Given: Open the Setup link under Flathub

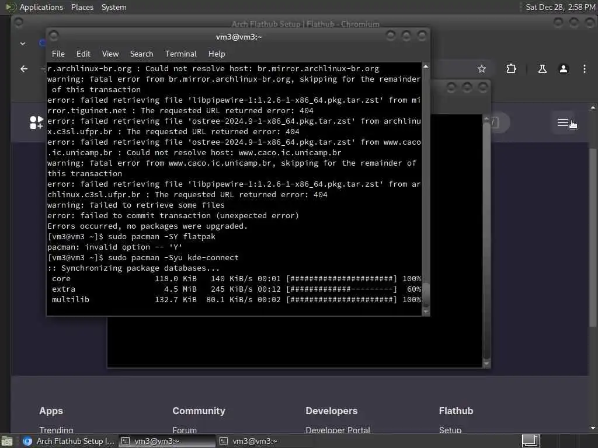Looking at the screenshot, I should 450,430.
